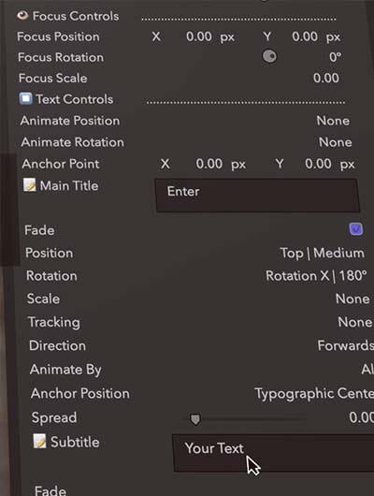Open Anchor Position Typographic Center dropdown
Viewport: 374px width, 496px height.
[x=314, y=394]
